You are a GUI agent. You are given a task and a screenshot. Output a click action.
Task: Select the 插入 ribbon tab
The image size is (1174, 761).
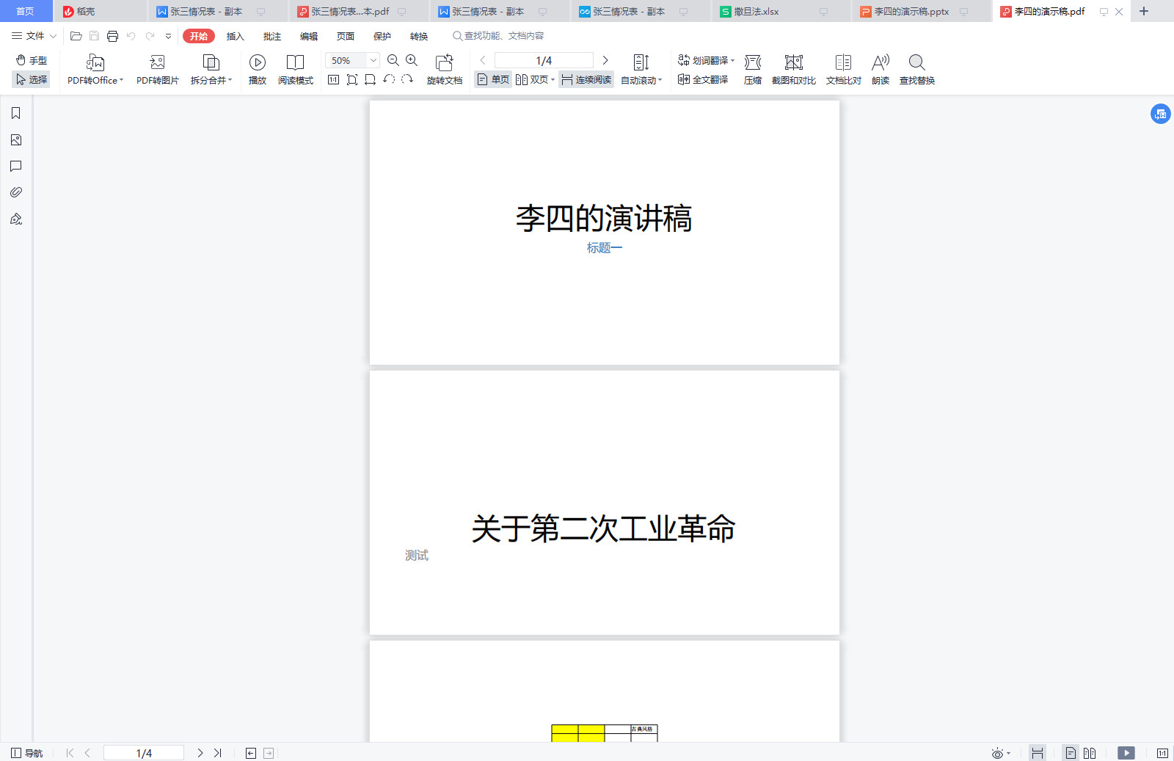235,36
